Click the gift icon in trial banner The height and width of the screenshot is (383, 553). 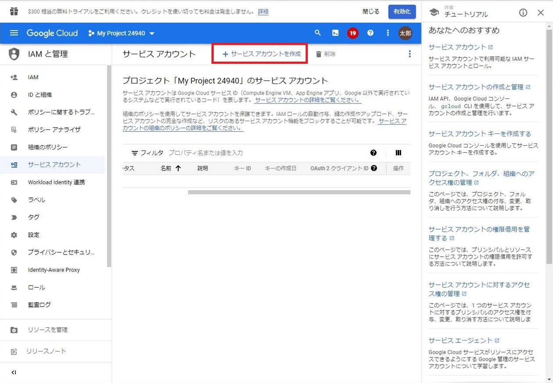14,11
